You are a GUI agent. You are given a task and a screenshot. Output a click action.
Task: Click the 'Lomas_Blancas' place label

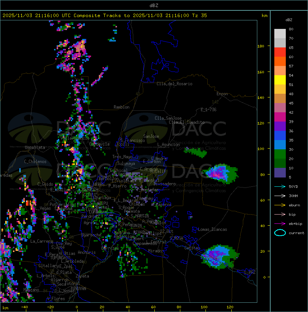[212, 229]
